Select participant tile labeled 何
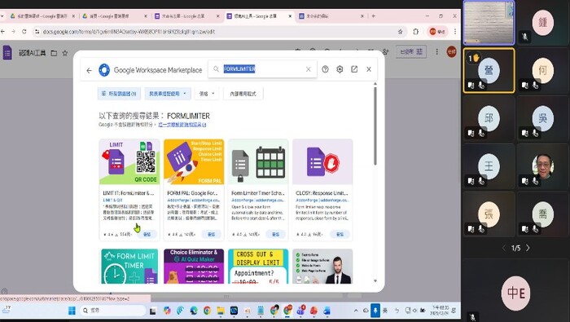This screenshot has width=570, height=322. [x=543, y=70]
